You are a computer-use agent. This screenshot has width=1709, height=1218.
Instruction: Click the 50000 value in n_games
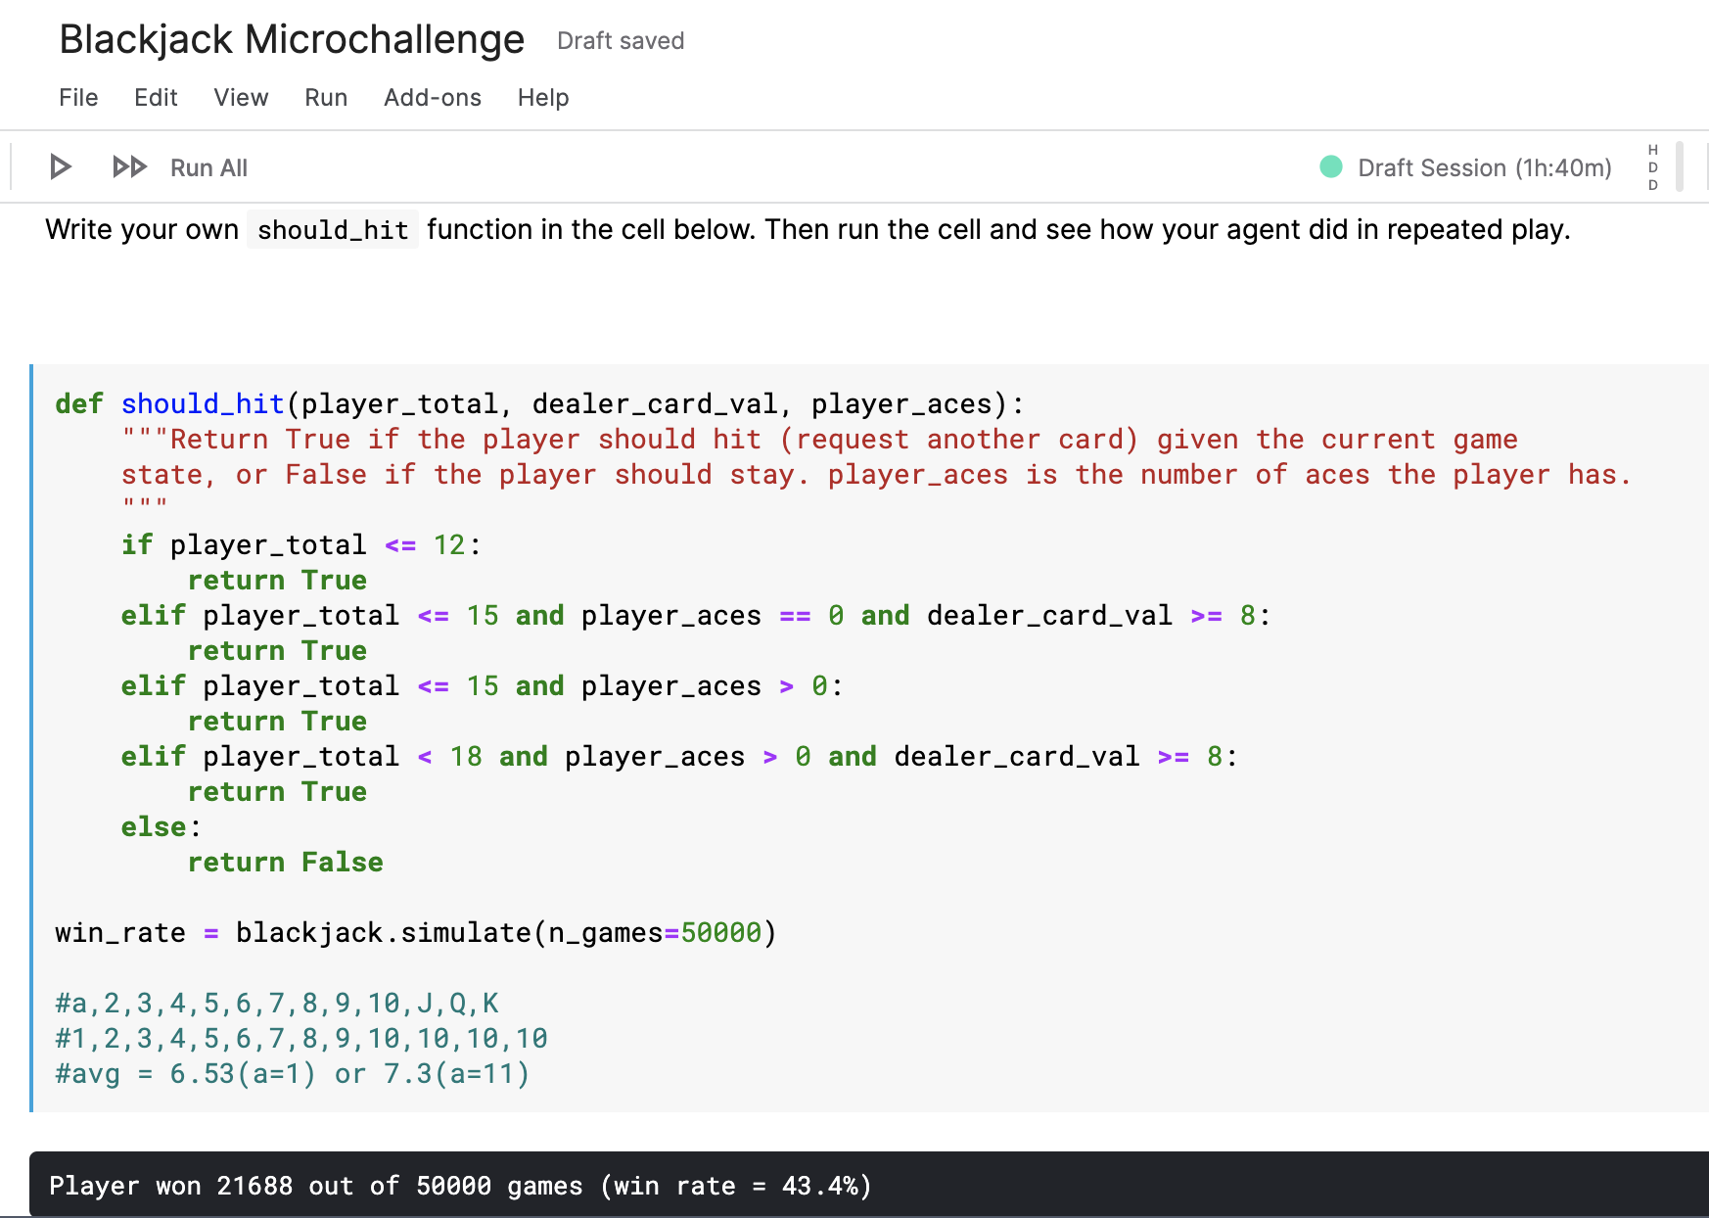point(720,933)
